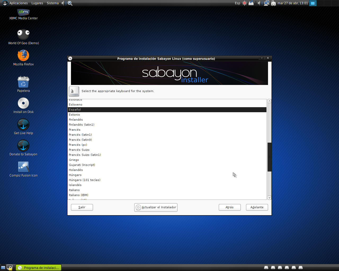Screen dimensions: 339x271
Task: Open installer window menu button in title bar
Action: [x=70, y=58]
